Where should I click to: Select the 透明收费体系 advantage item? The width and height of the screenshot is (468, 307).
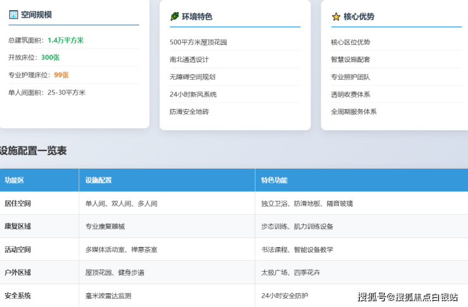click(x=350, y=94)
